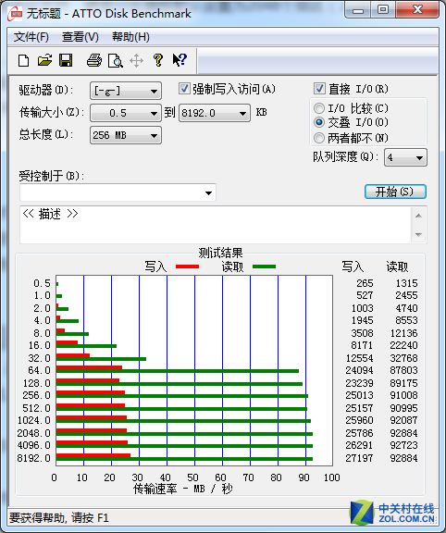
Task: Click the four-arrow move toolbar icon
Action: coord(136,61)
